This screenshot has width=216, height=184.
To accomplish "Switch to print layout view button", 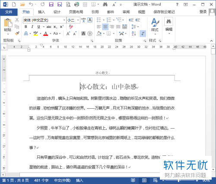I will (x=144, y=181).
